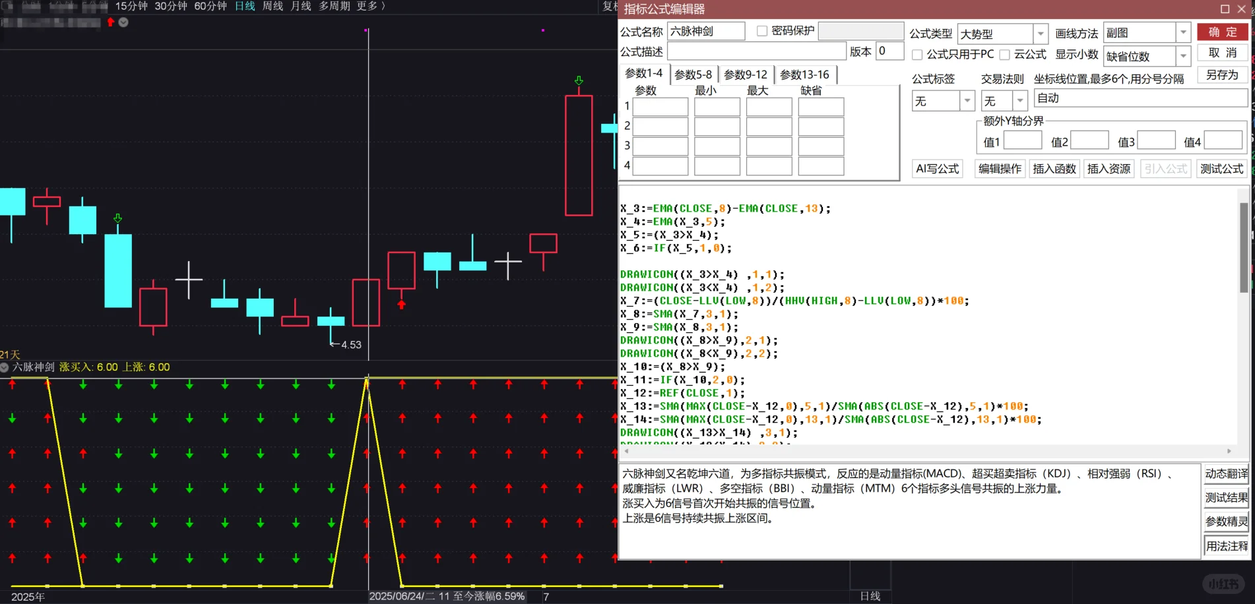Screen dimensions: 1255x604
Task: Open 公式标签 dropdown showing 无
Action: [x=967, y=101]
